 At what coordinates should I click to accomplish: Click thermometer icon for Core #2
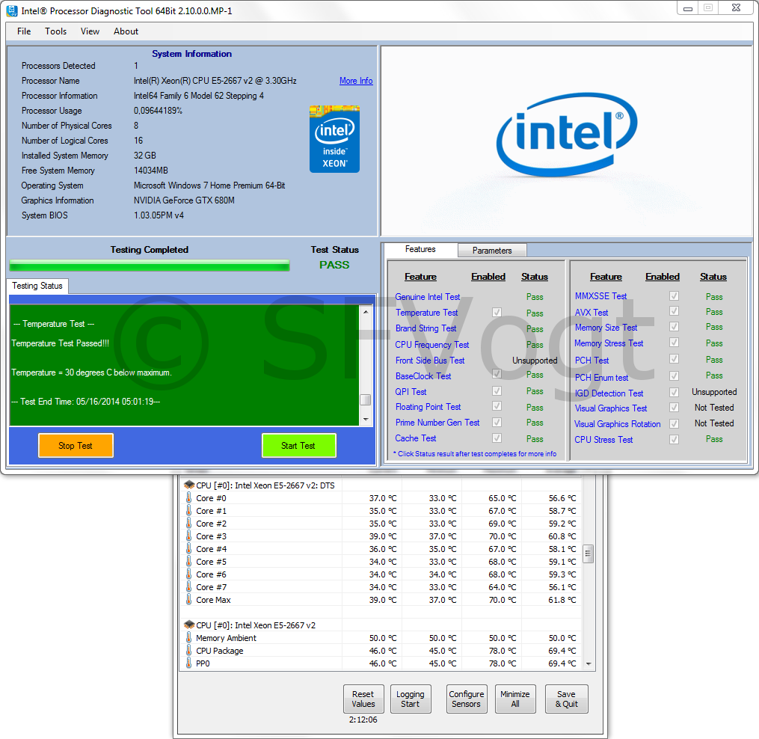coord(188,523)
